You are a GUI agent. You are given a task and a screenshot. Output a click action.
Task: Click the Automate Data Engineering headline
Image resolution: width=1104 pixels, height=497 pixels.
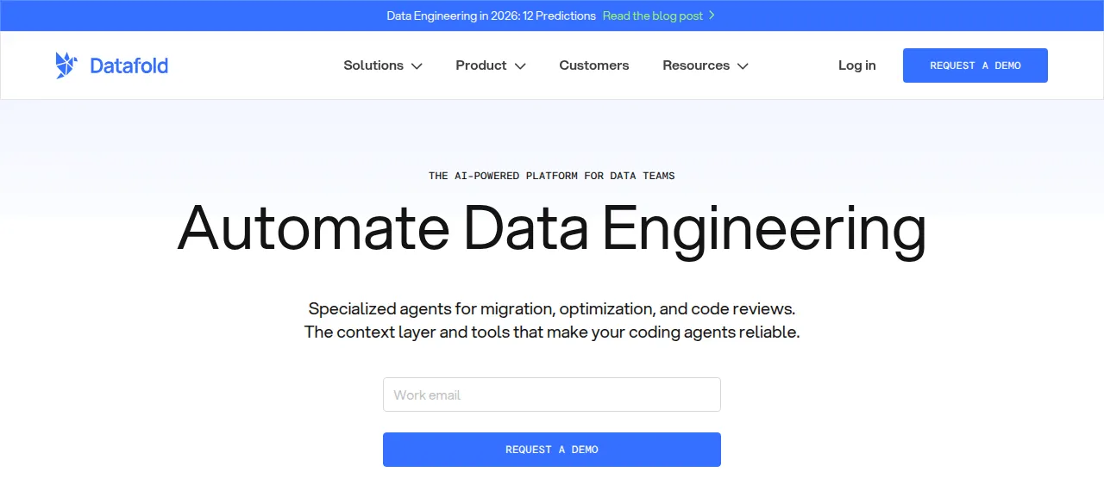coord(552,229)
